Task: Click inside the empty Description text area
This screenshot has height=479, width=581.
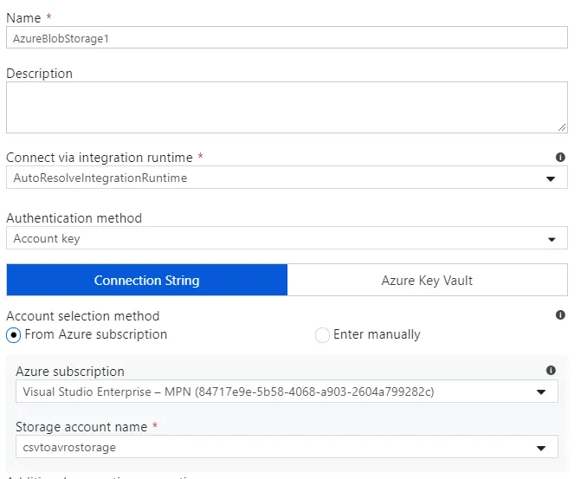Action: coord(286,107)
